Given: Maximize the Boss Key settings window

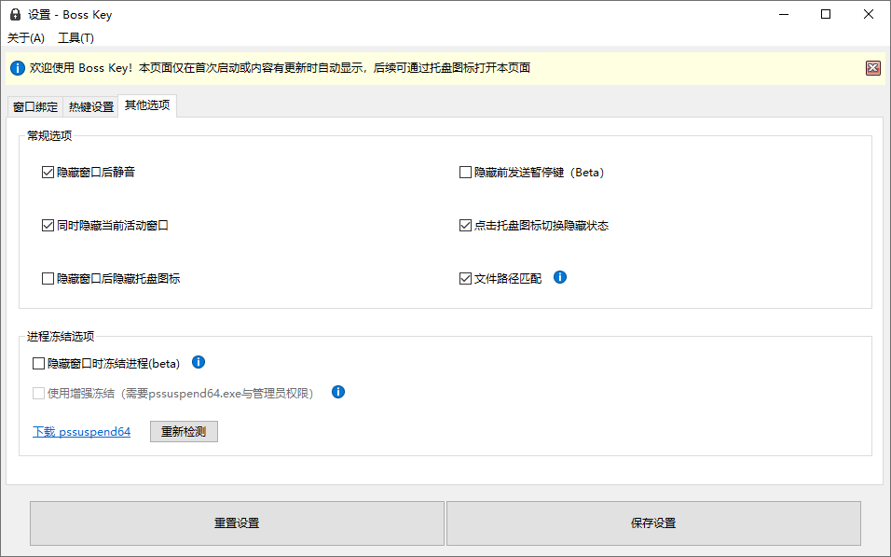Looking at the screenshot, I should coord(826,14).
